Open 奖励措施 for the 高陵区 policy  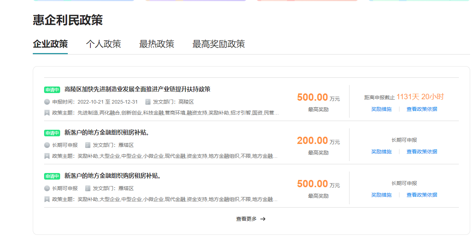pyautogui.click(x=381, y=109)
